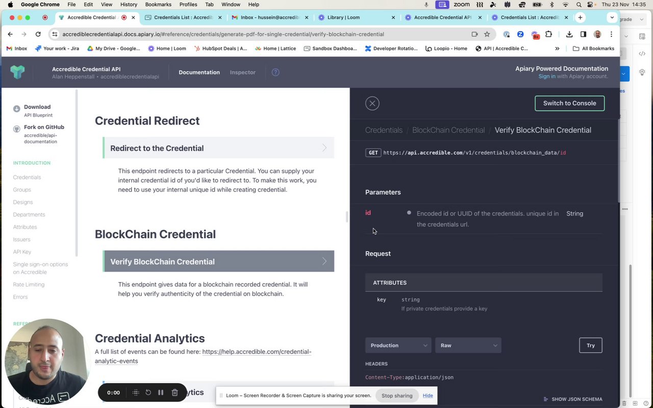Image resolution: width=653 pixels, height=408 pixels.
Task: Open a new tab with the plus button
Action: (x=580, y=17)
